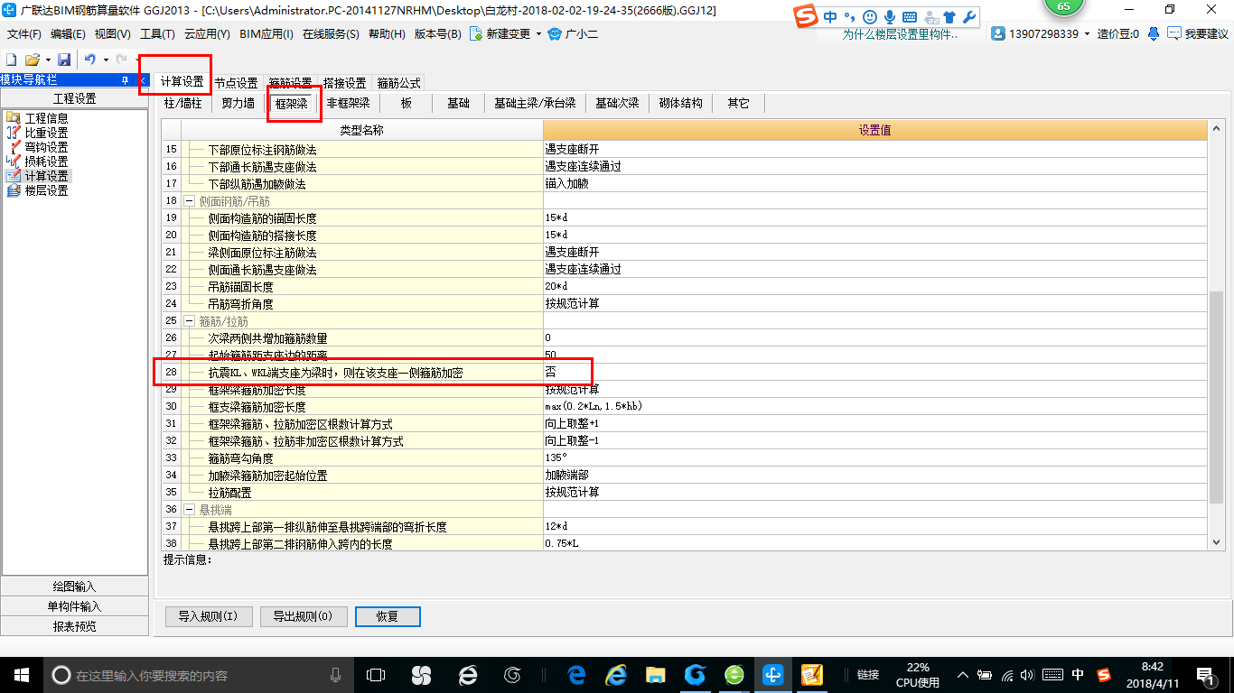Open Sogou emoji smiley panel
The image size is (1234, 693).
[x=870, y=17]
